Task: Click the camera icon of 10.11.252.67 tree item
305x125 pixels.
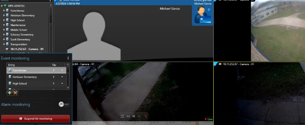Action: pyautogui.click(x=7, y=49)
